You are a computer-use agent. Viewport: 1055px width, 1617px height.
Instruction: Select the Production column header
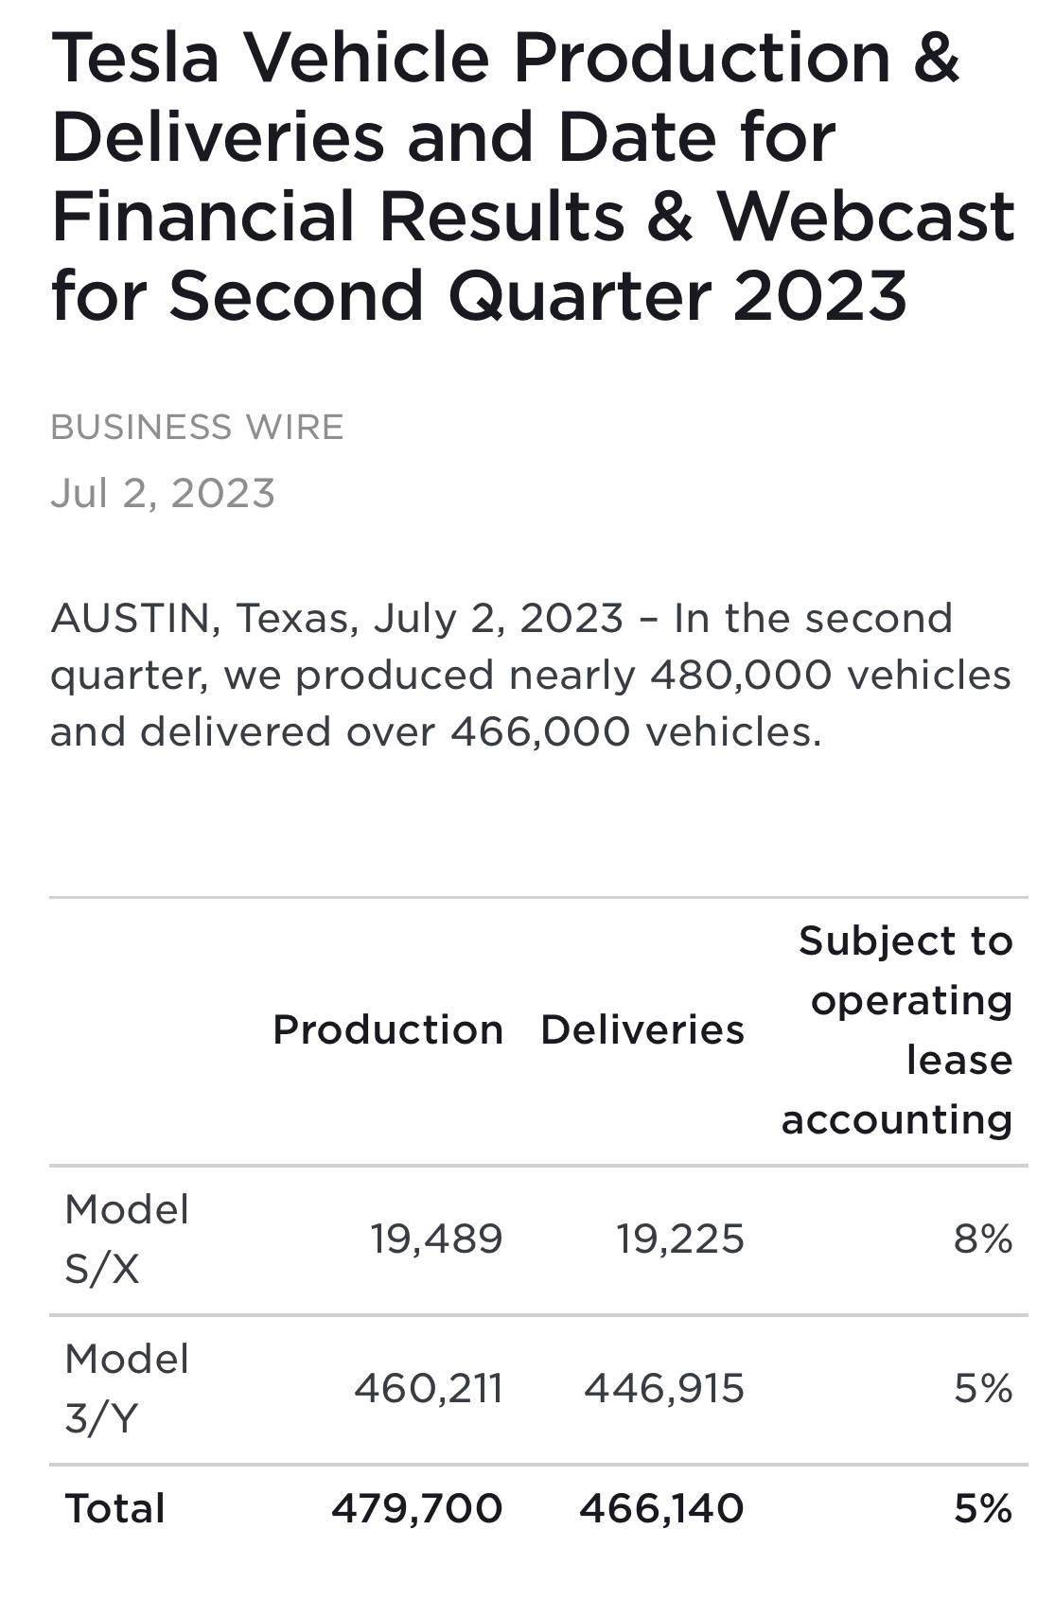point(388,1030)
